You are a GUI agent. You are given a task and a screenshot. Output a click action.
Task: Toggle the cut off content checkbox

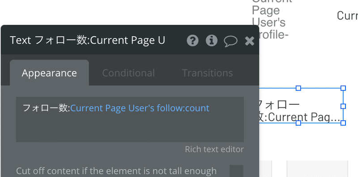pyautogui.click(x=236, y=171)
